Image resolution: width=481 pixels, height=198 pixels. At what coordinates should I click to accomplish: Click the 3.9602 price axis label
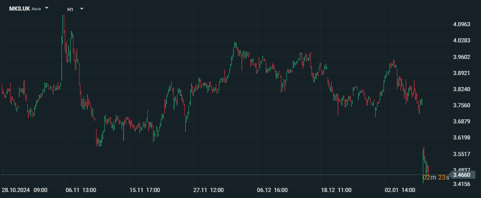462,57
